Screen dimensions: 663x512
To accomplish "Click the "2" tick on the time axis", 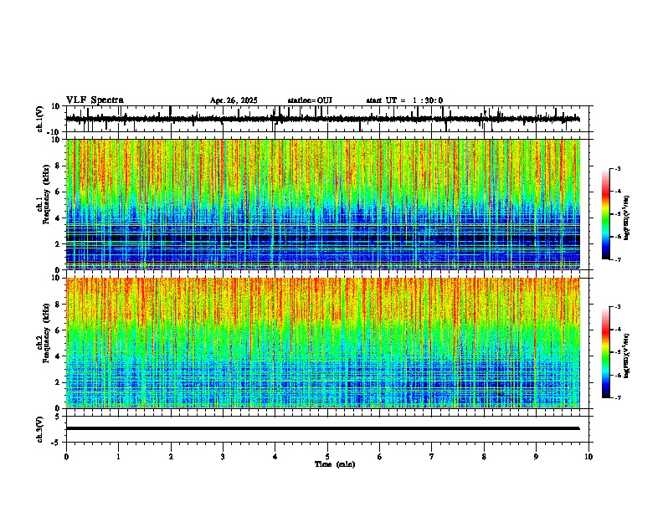I will point(171,457).
